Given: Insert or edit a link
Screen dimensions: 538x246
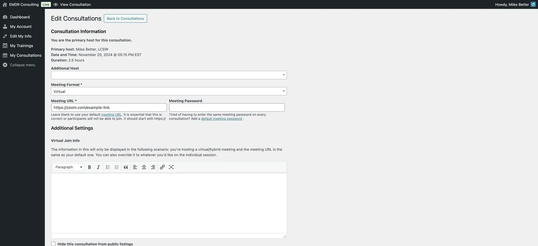Looking at the screenshot, I should (162, 167).
